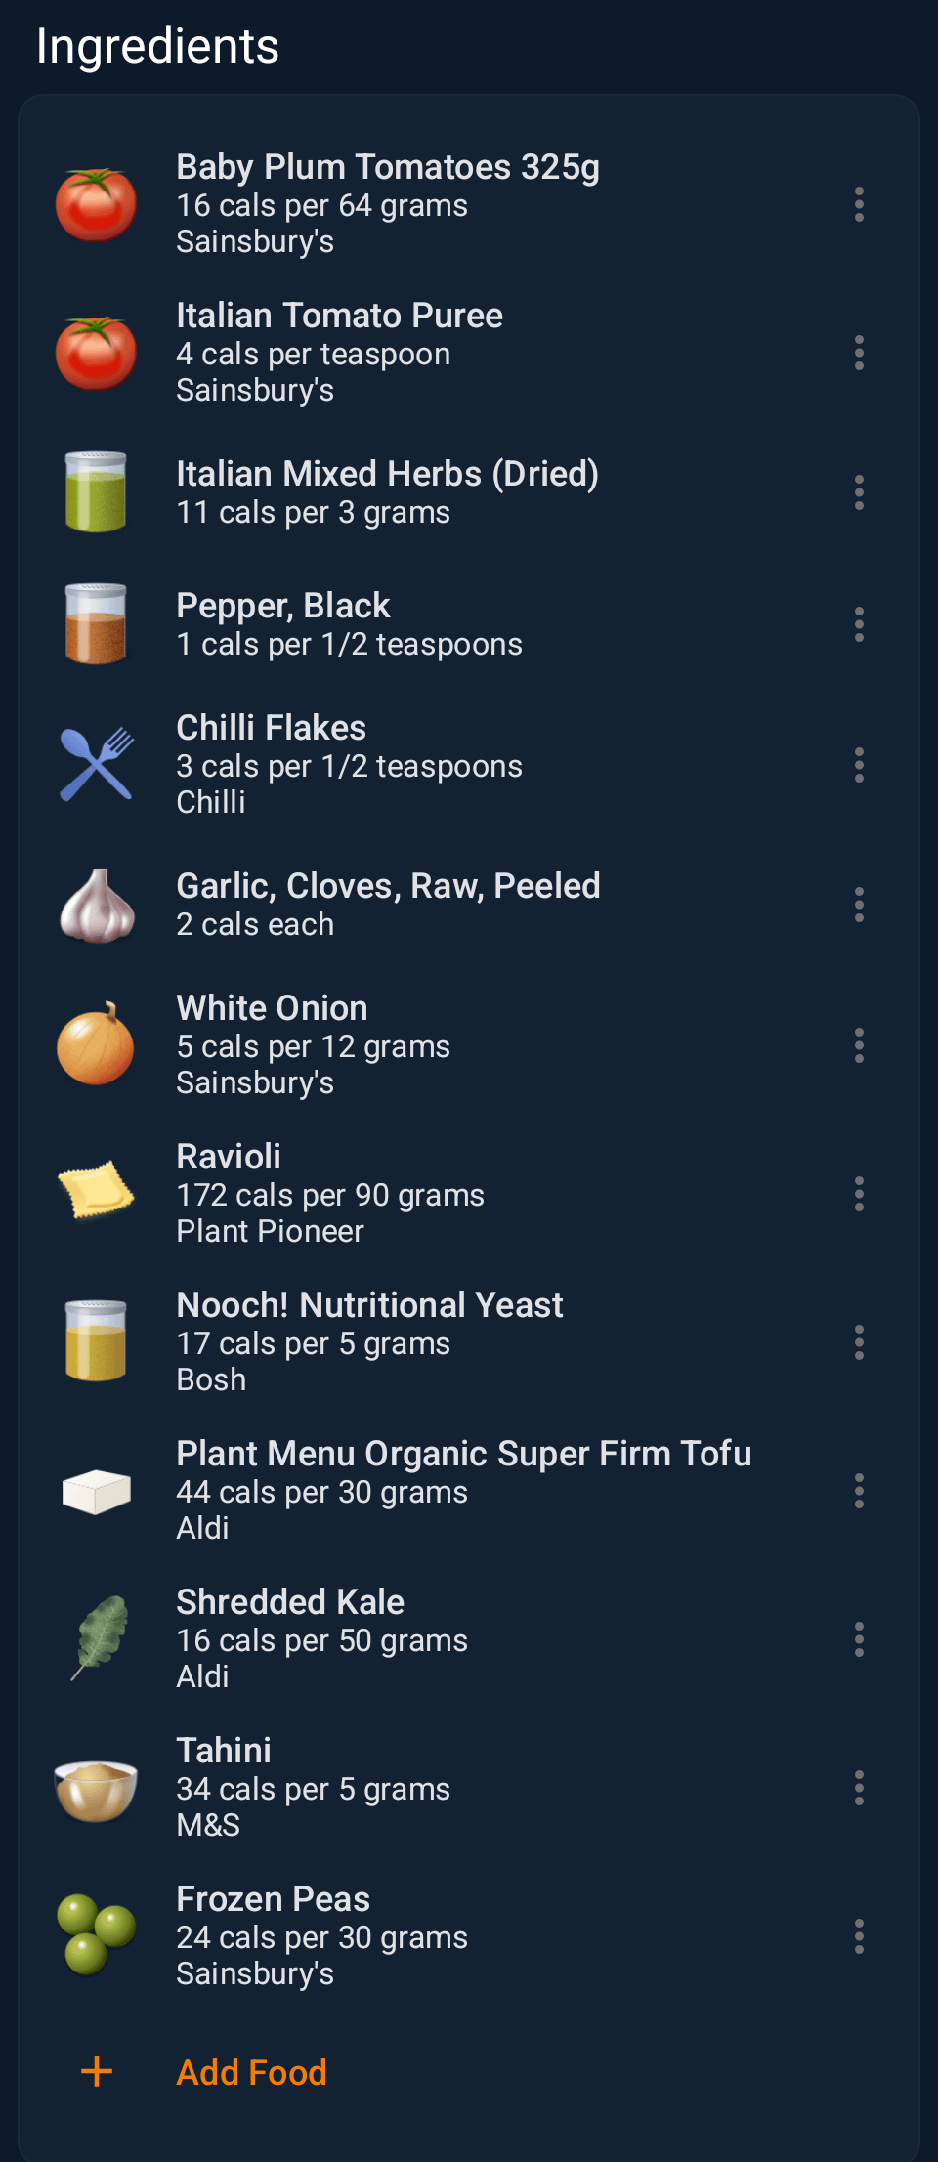
Task: Click the Italian Mixed Herbs jar icon
Action: pyautogui.click(x=96, y=492)
